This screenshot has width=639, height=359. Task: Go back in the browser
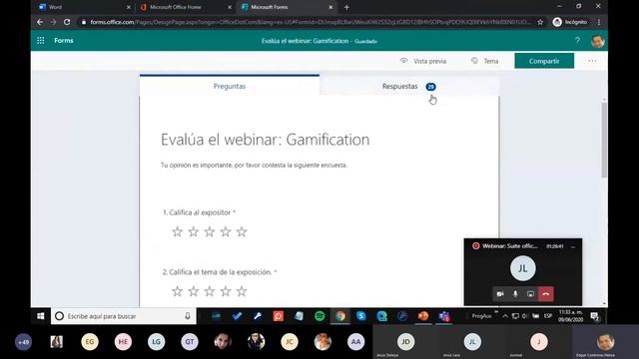(x=40, y=22)
